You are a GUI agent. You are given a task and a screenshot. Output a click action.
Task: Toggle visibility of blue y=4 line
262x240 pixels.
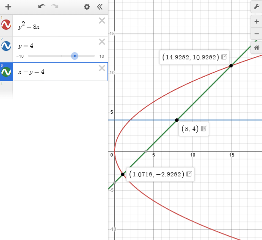6,46
